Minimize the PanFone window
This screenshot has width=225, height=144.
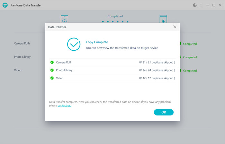coord(208,5)
